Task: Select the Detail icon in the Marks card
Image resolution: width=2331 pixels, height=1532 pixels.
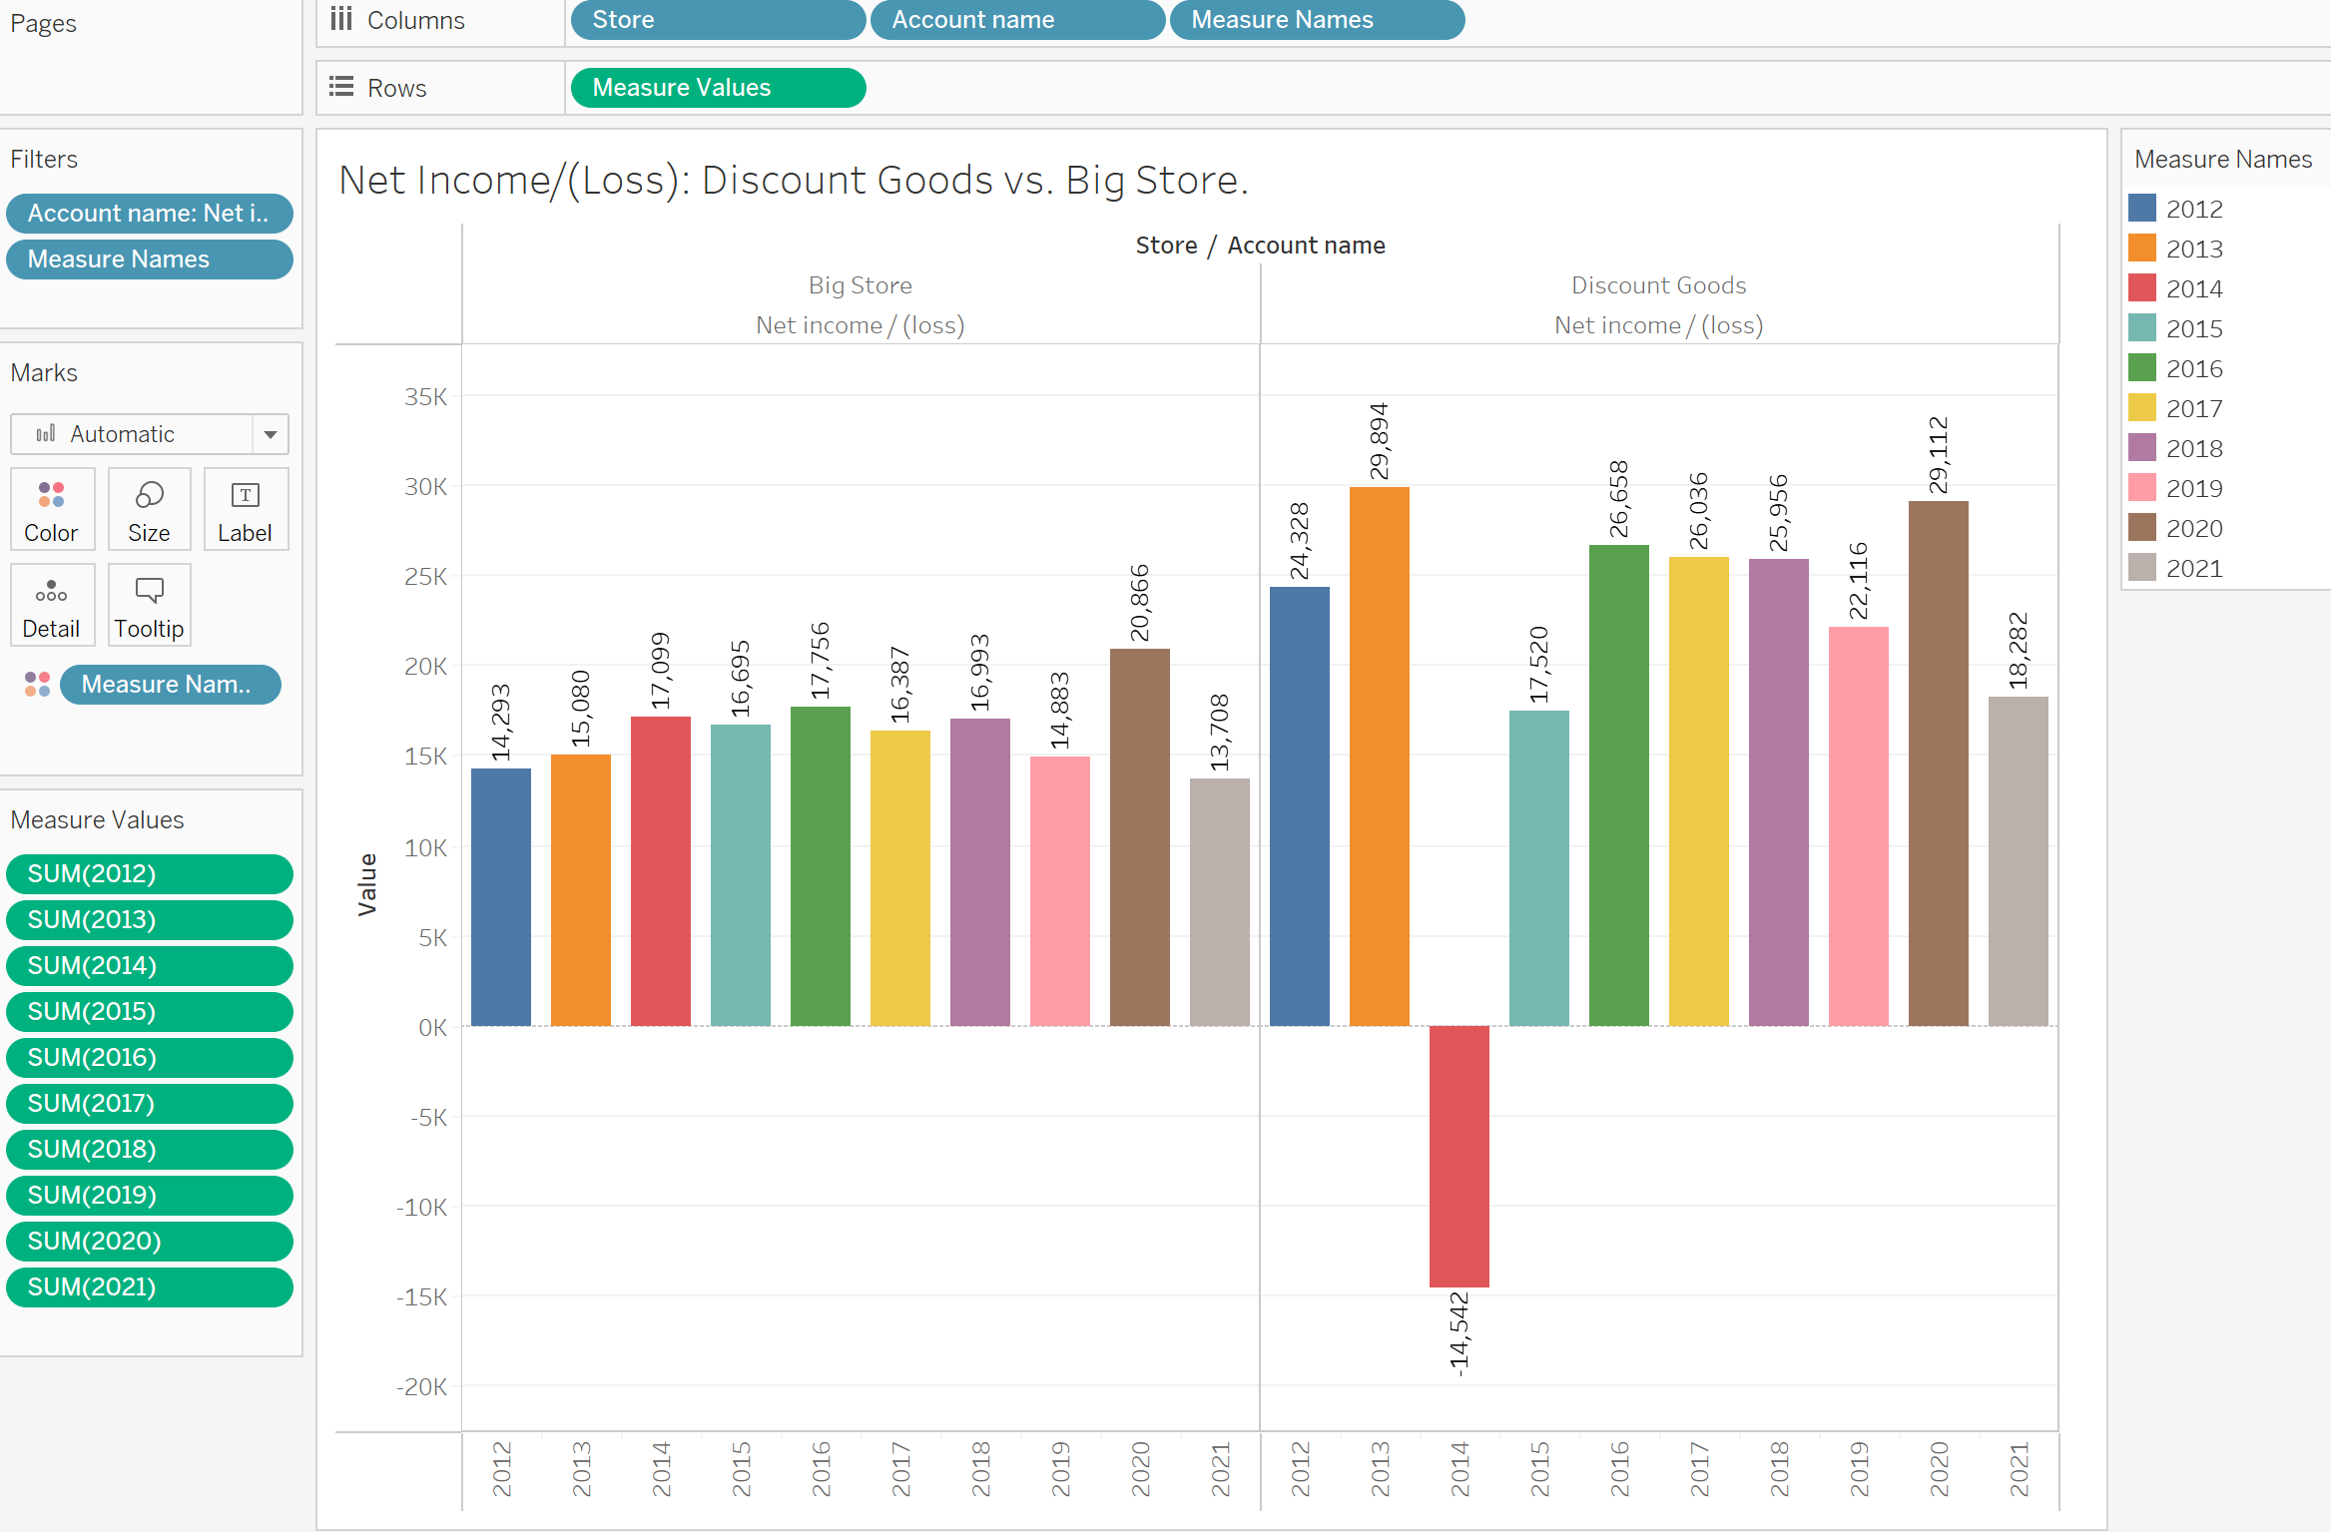Action: click(51, 605)
